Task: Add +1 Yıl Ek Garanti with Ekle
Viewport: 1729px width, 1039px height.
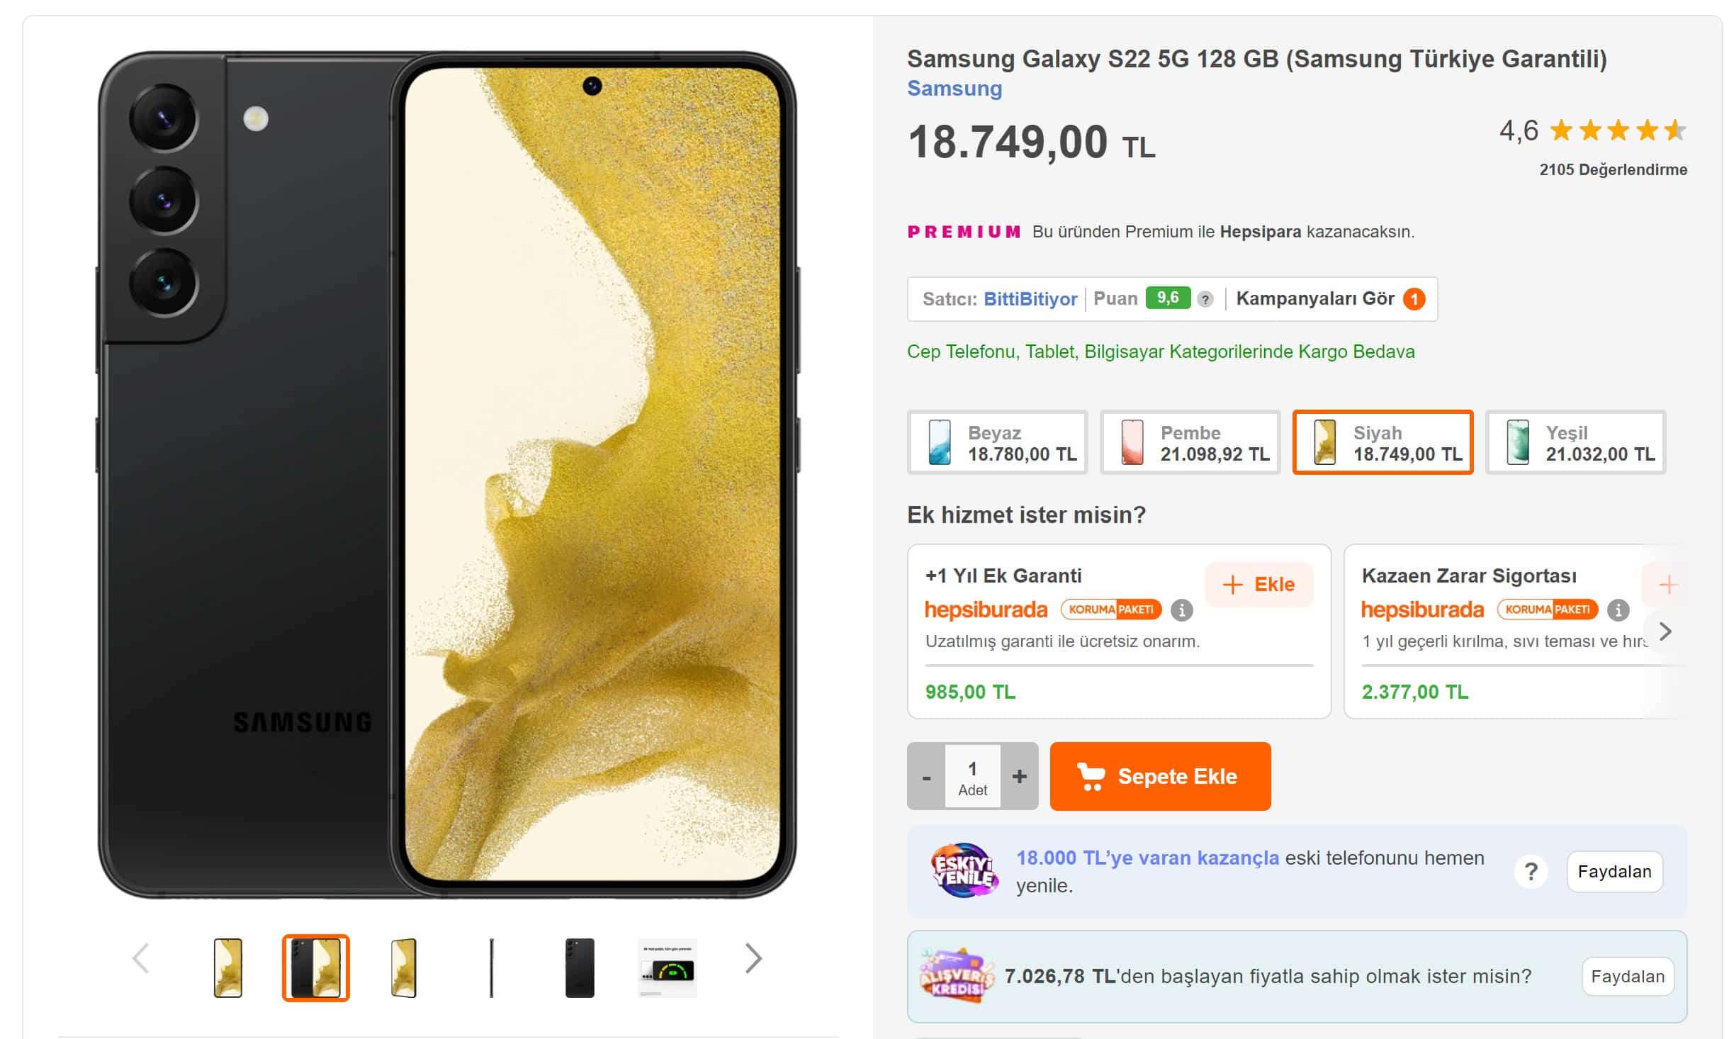Action: (1259, 585)
